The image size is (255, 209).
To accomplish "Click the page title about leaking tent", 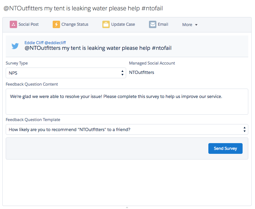I will (x=83, y=8).
